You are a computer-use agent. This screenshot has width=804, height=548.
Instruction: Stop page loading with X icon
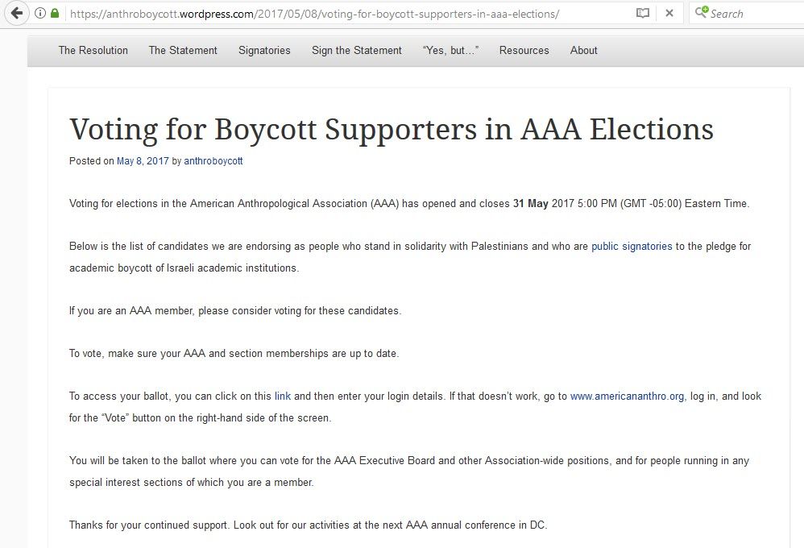(669, 14)
